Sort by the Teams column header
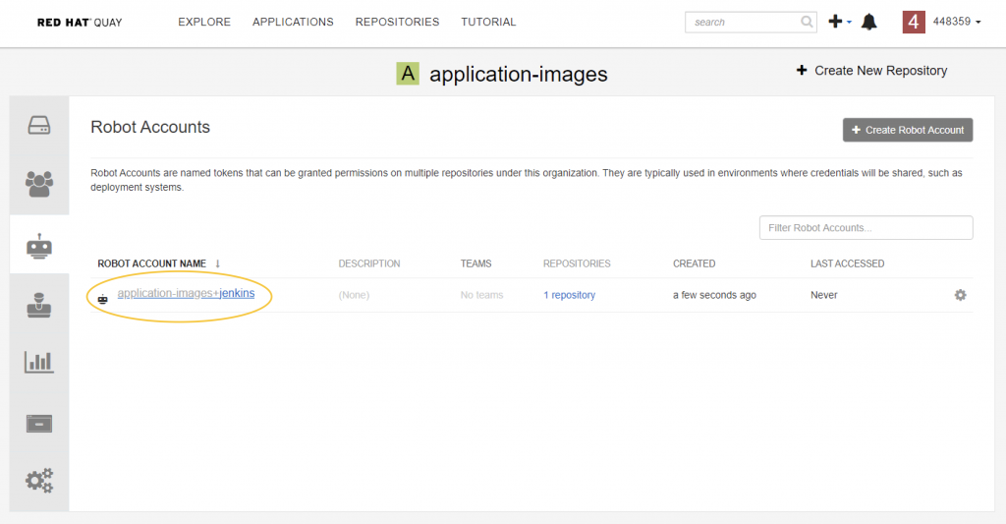The width and height of the screenshot is (1006, 524). pos(475,263)
